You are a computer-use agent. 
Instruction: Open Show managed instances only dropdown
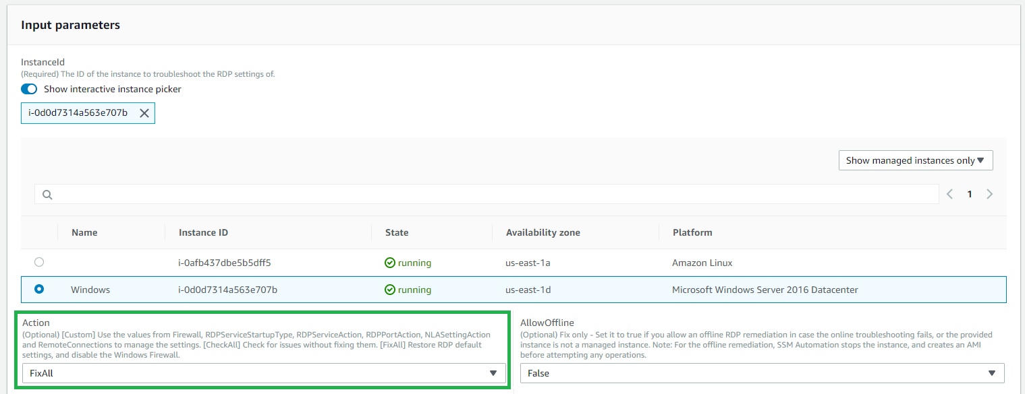point(915,160)
